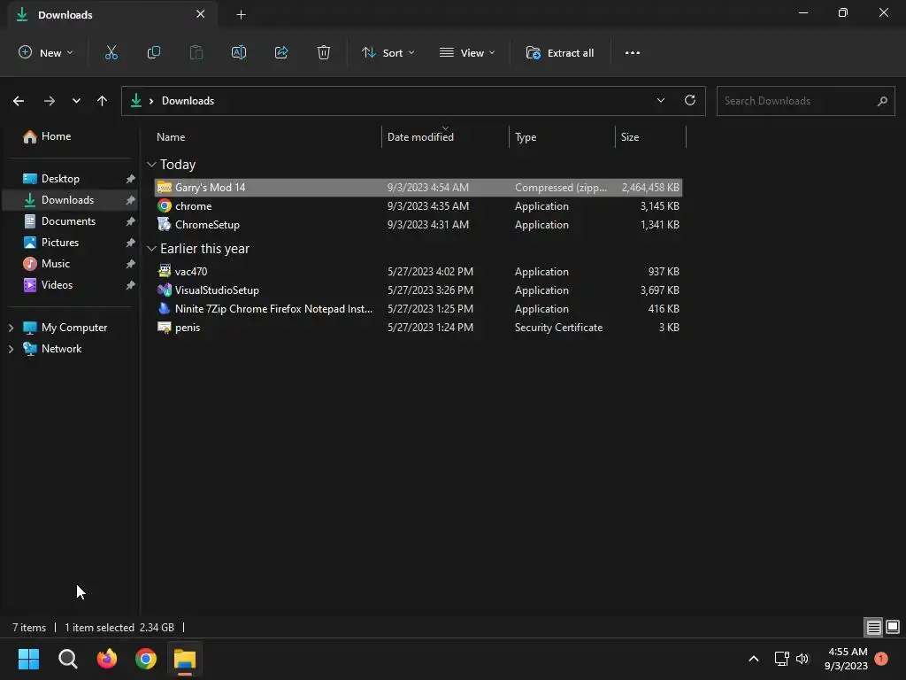Launch Firefox from the taskbar
906x680 pixels.
point(107,659)
